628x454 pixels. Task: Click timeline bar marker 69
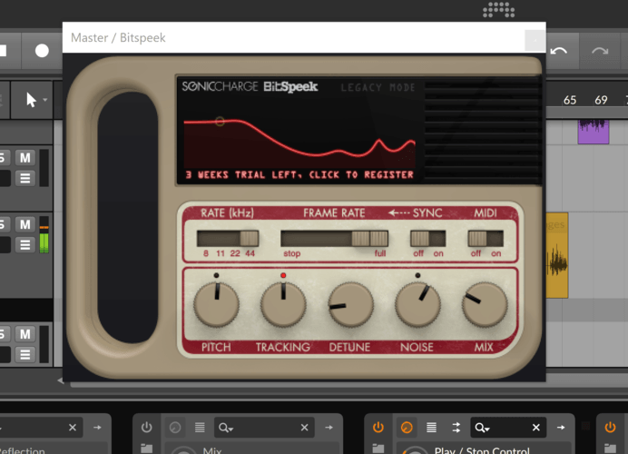(x=601, y=100)
